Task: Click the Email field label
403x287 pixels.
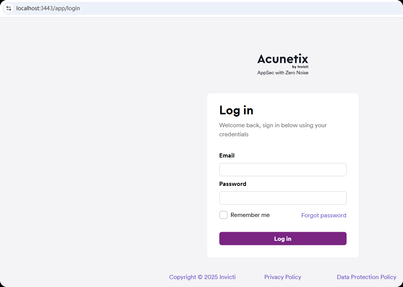Action: click(227, 156)
